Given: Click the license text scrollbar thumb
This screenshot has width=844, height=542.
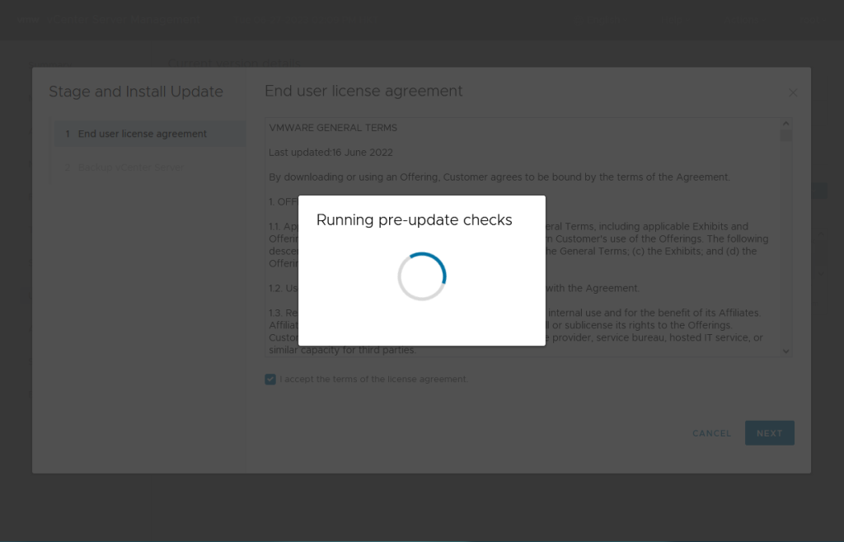Looking at the screenshot, I should click(785, 136).
